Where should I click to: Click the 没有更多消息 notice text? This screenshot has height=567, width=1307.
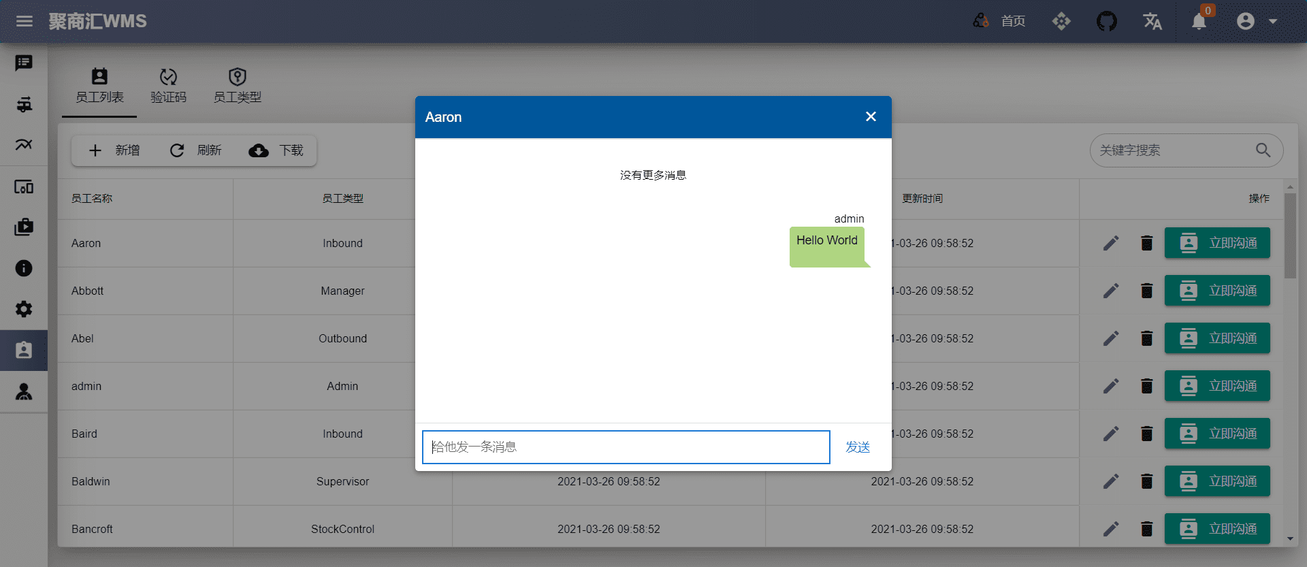click(x=653, y=176)
